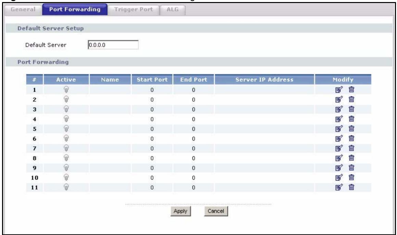Screen dimensions: 397x235
Task: Edit port forwarding rule 4
Action: click(339, 119)
